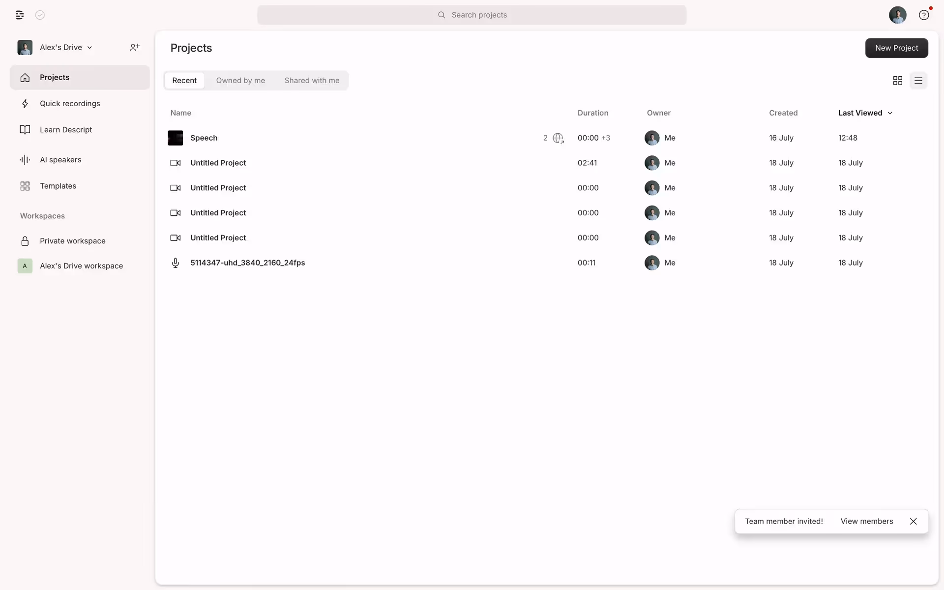Open user profile avatar at top right
Image resolution: width=944 pixels, height=590 pixels.
(897, 15)
